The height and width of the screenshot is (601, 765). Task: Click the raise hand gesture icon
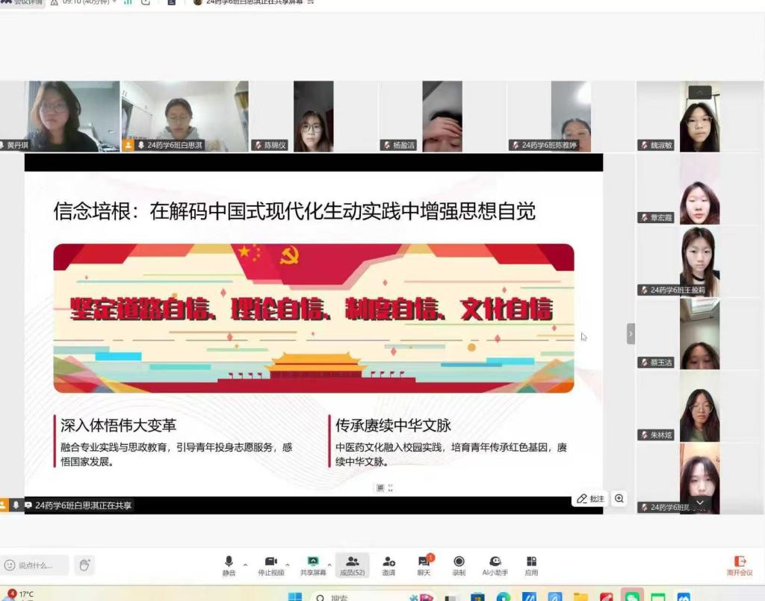click(x=84, y=565)
